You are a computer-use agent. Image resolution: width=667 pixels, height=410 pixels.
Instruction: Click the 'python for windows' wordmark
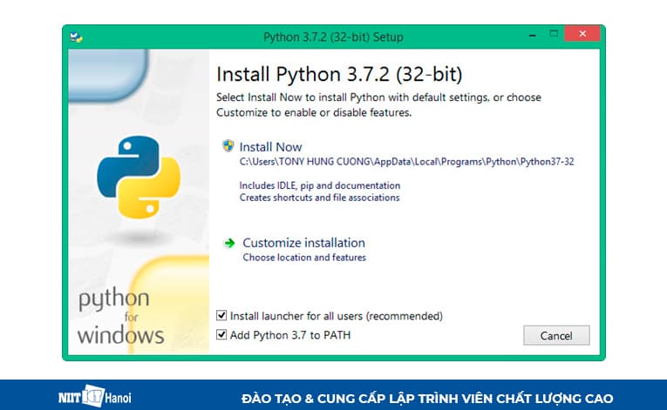tap(121, 317)
